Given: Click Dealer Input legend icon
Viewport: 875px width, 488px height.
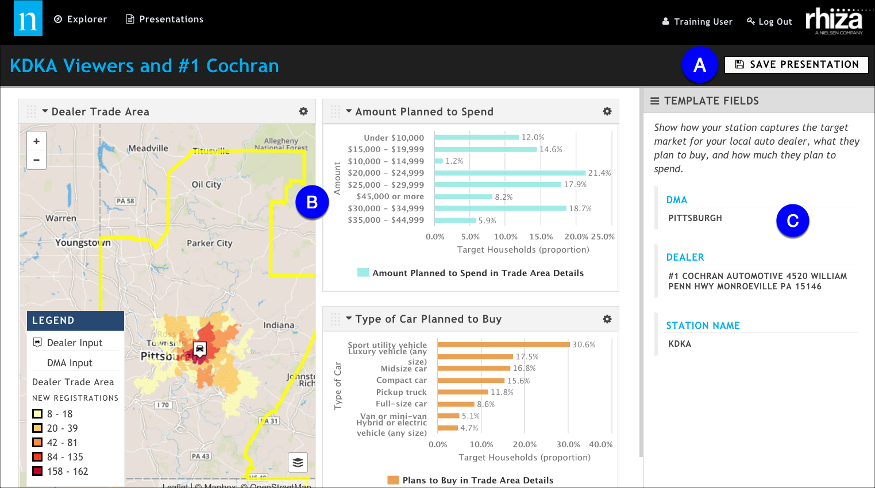Looking at the screenshot, I should pyautogui.click(x=37, y=342).
